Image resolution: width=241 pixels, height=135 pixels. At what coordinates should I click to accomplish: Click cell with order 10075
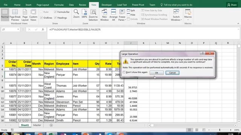tap(11, 85)
